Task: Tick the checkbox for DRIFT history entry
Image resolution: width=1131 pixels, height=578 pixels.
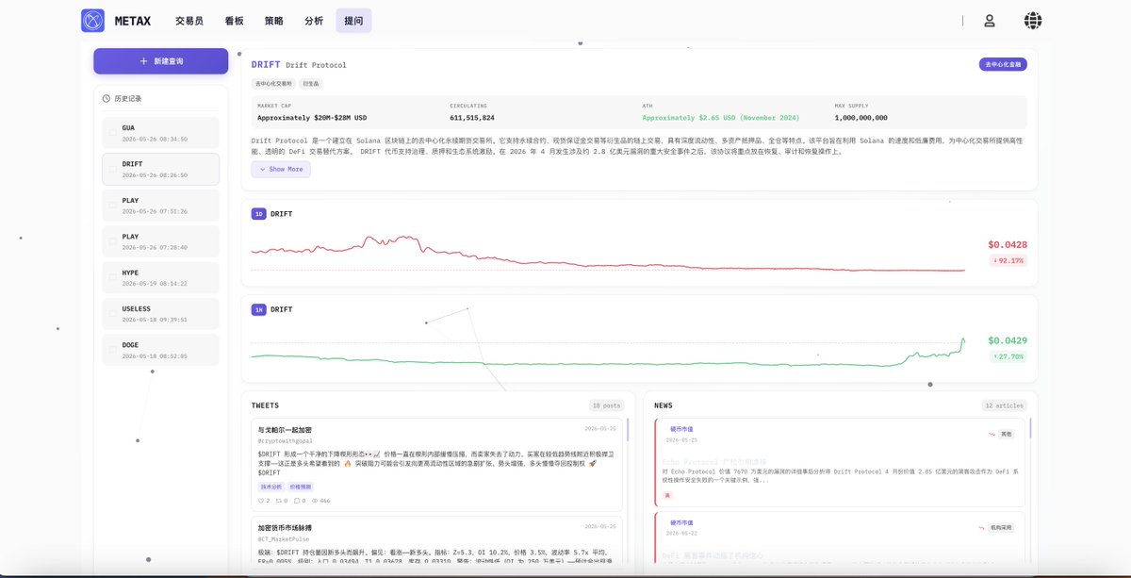Action: (x=113, y=169)
